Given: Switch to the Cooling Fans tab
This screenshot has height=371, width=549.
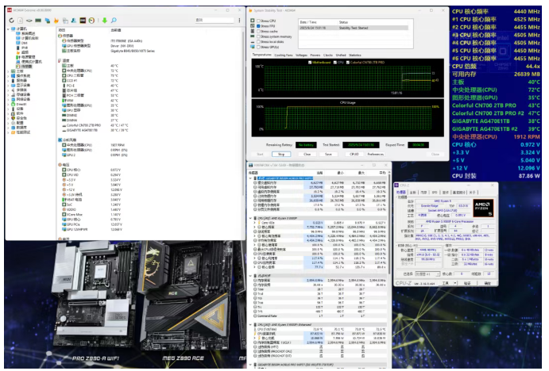Looking at the screenshot, I should [283, 55].
